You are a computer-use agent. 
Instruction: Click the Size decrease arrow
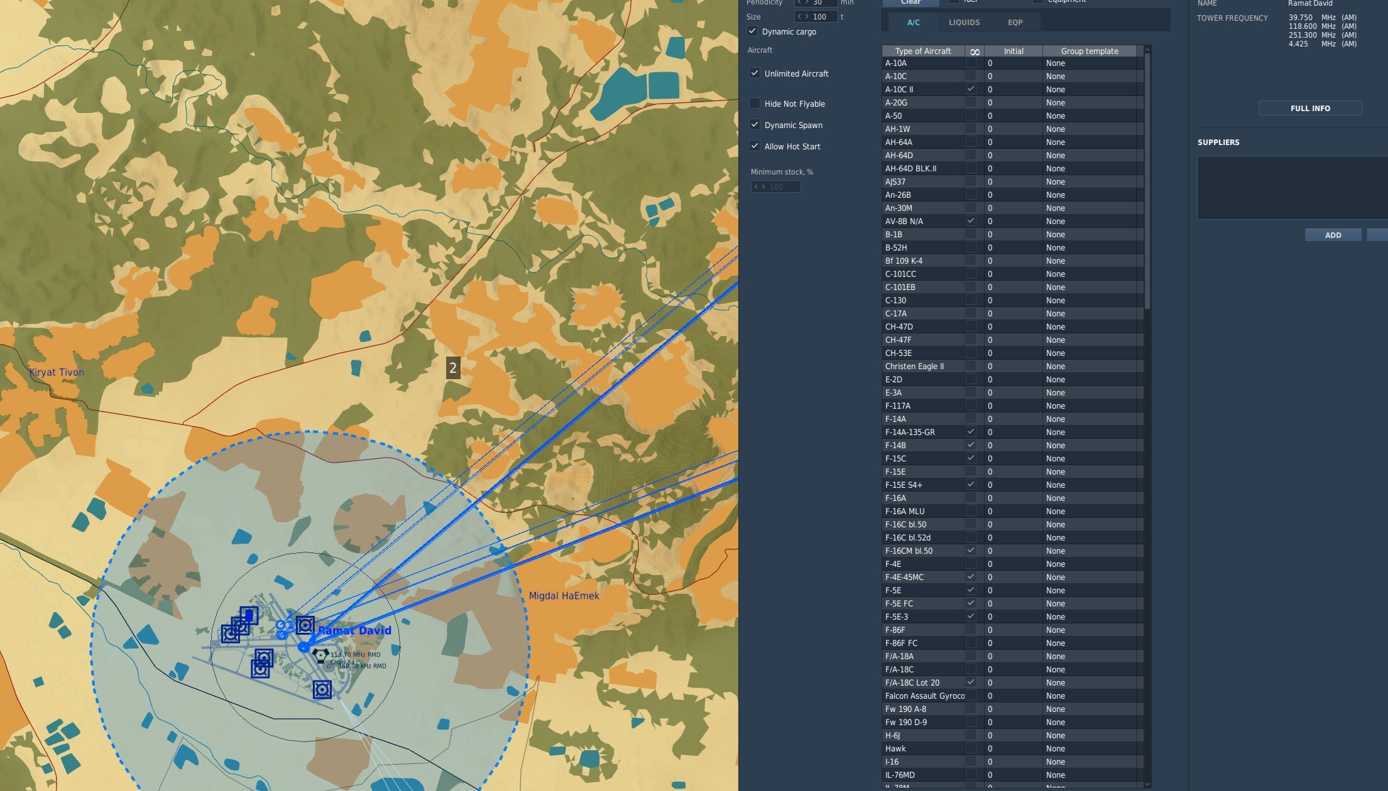[x=799, y=17]
